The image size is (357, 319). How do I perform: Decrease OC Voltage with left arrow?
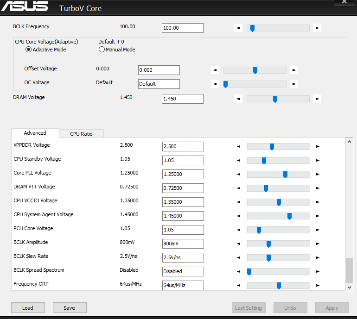(215, 84)
